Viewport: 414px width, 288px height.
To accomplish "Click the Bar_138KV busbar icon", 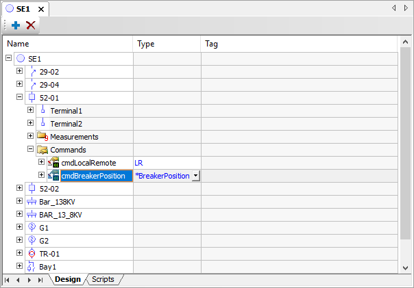I will (32, 201).
